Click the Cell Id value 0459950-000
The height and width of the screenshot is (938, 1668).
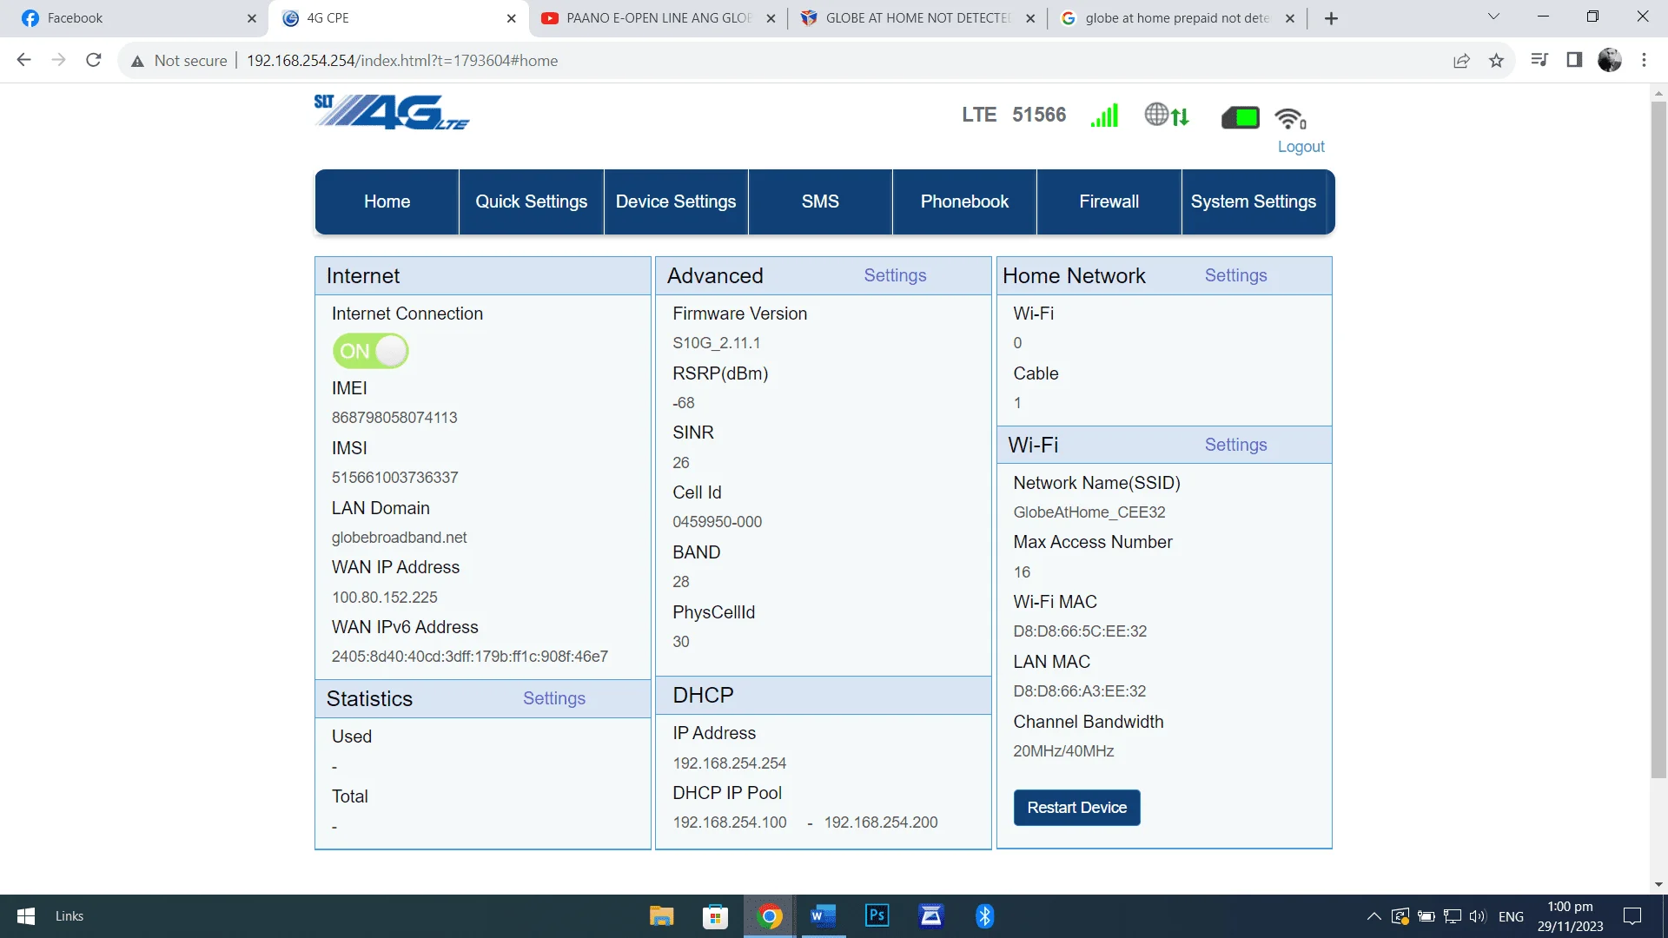click(x=718, y=522)
